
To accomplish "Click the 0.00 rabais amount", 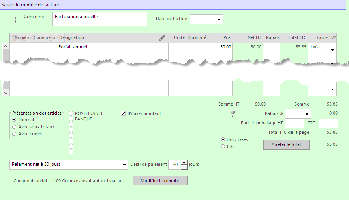I will click(333, 113).
